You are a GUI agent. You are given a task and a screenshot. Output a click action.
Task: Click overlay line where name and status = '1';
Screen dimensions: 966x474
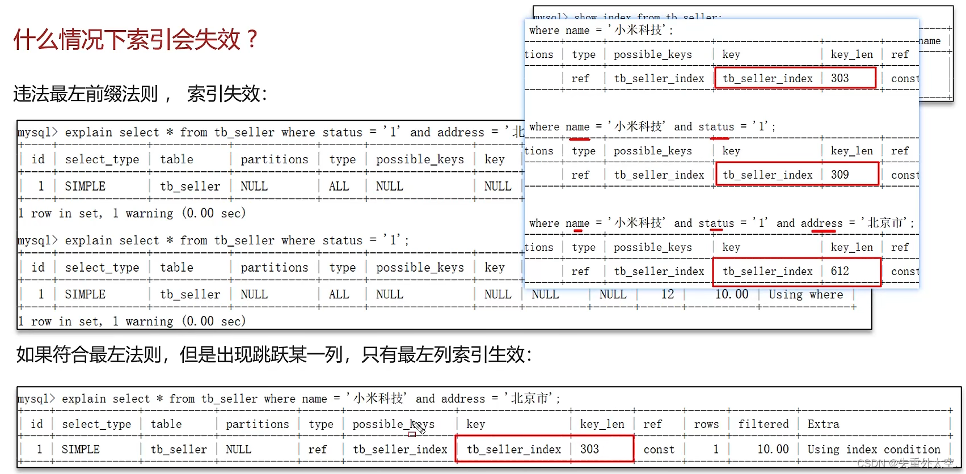click(652, 126)
